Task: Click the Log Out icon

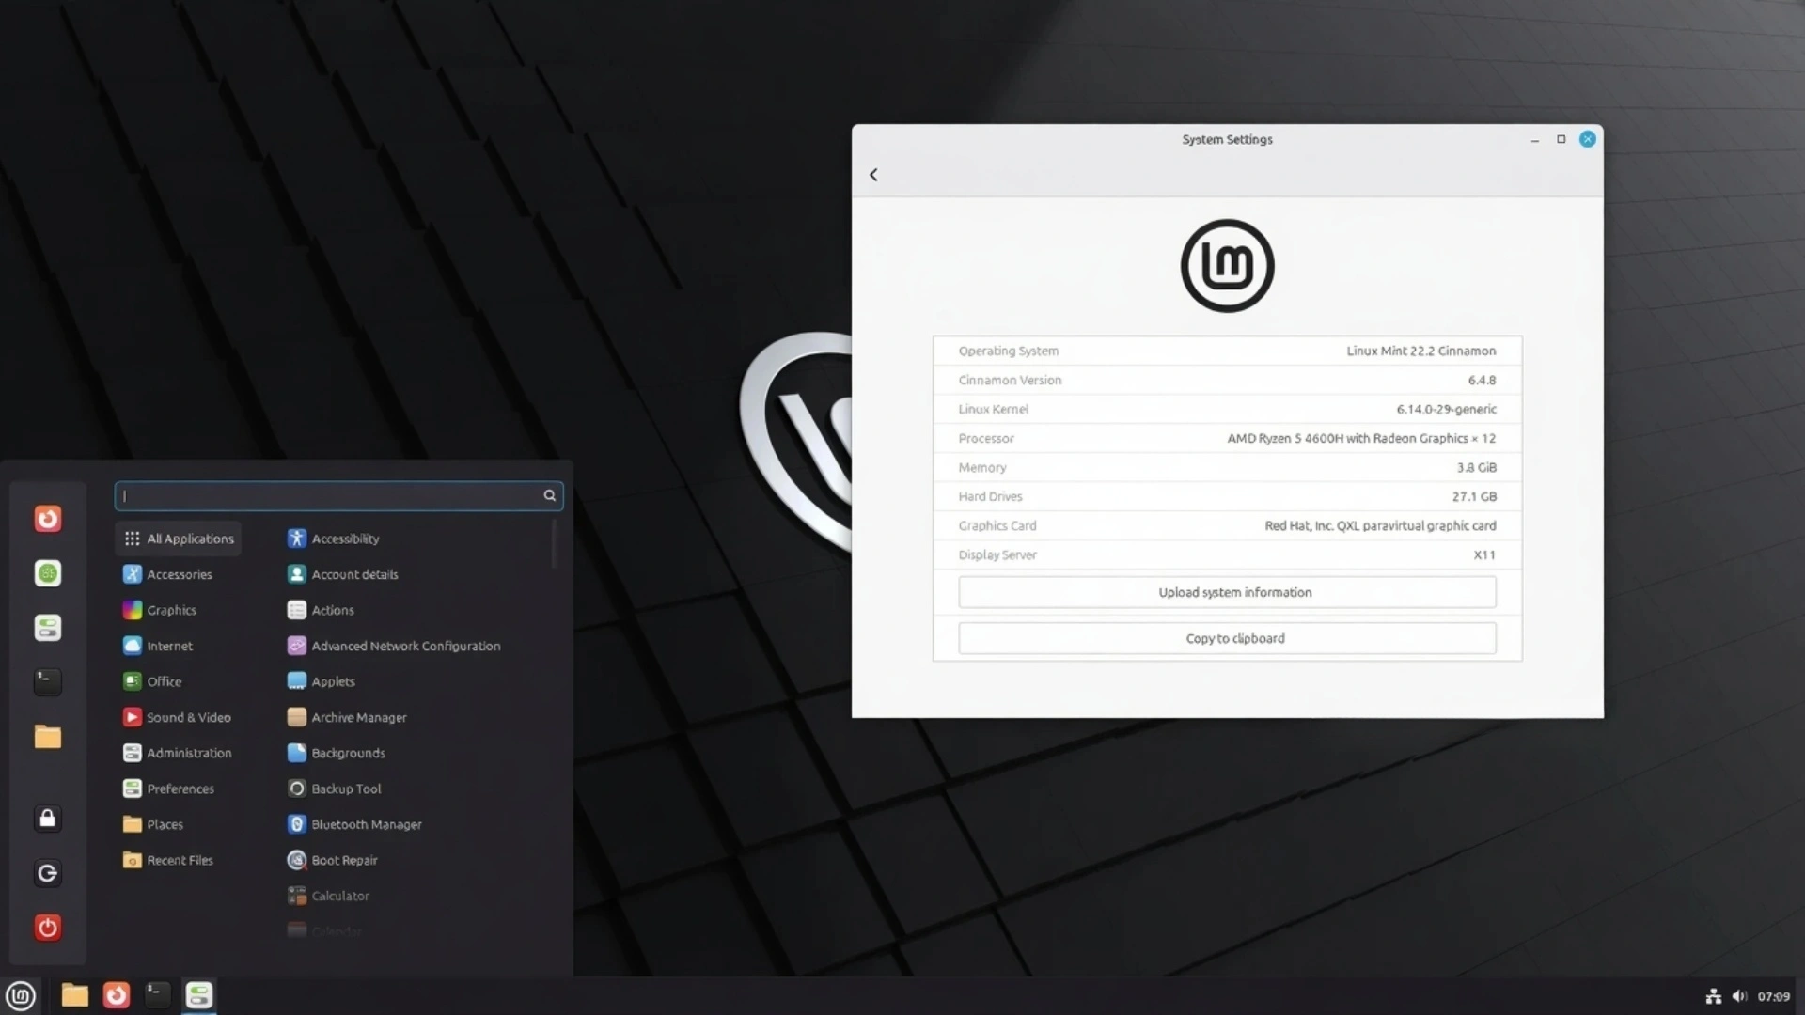Action: (x=48, y=873)
